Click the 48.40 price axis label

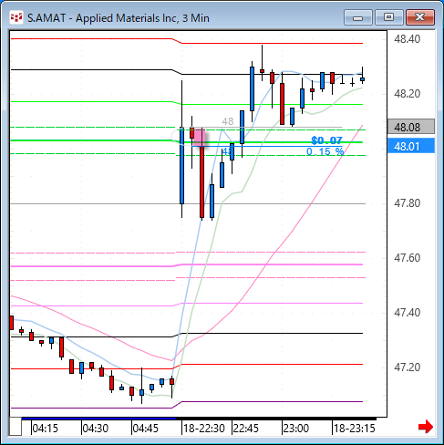point(408,39)
